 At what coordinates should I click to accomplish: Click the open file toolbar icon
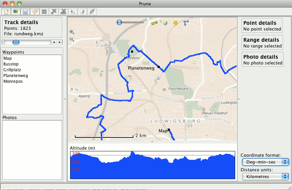(6, 12)
